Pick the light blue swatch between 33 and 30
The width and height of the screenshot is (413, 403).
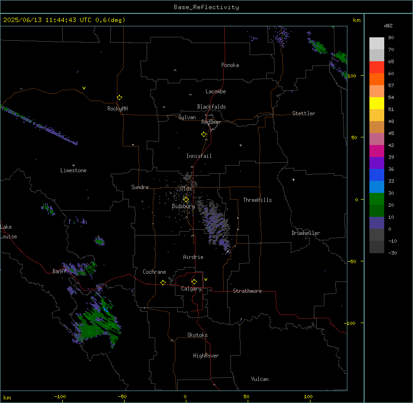tap(377, 187)
